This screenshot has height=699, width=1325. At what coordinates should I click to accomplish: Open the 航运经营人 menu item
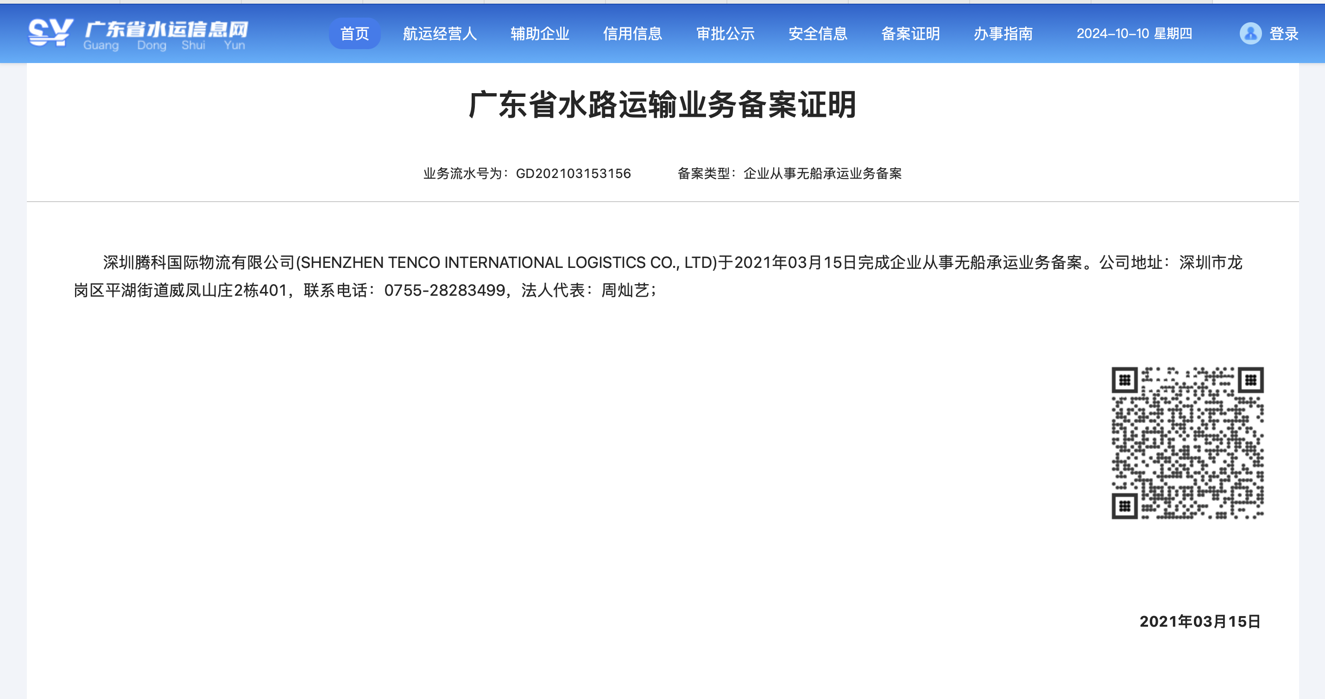click(440, 33)
